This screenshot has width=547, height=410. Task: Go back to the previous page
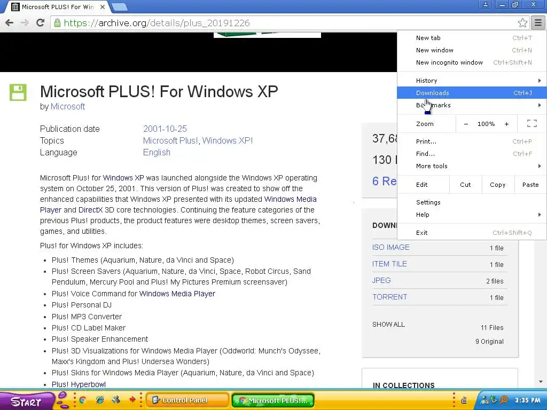pos(10,23)
